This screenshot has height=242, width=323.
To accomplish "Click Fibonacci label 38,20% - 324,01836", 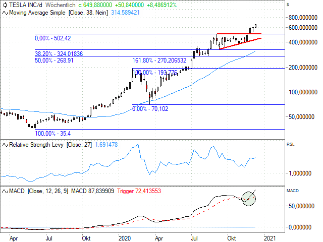I will click(x=59, y=54).
